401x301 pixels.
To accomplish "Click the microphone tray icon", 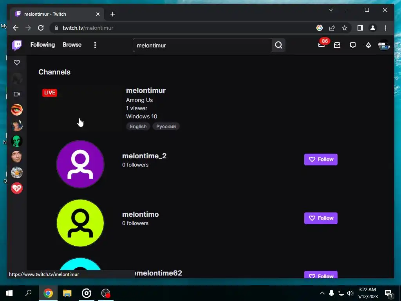I will click(331, 293).
